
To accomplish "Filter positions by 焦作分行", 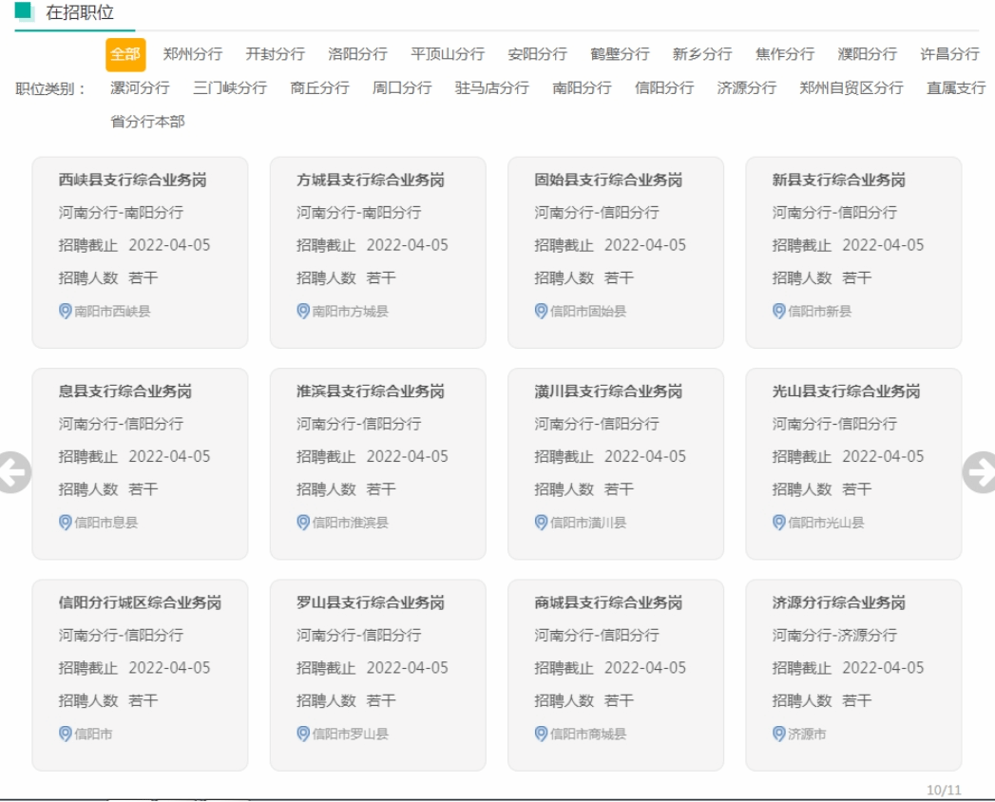I will (x=785, y=54).
